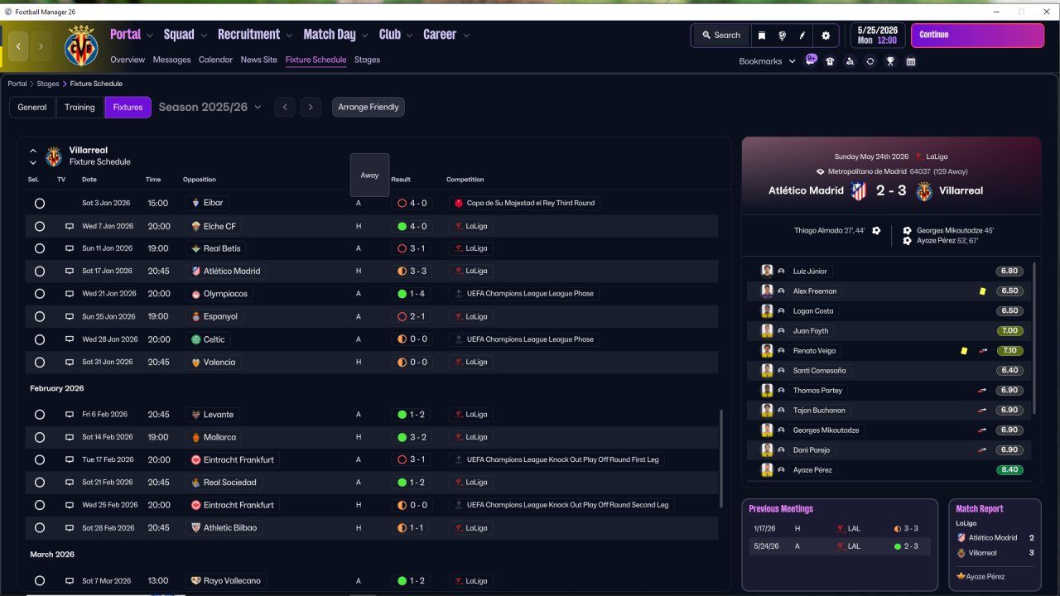Click the Villarreal crest in match score panel
Screen dimensions: 1060x596
tap(924, 191)
